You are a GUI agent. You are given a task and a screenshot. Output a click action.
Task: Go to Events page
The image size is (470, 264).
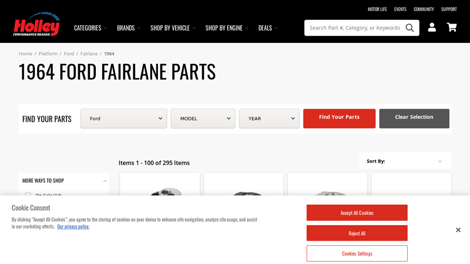point(400,9)
